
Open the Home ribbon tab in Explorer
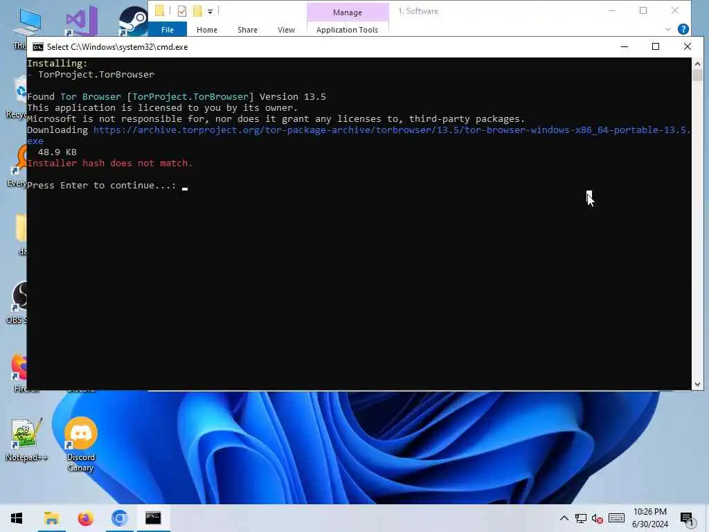(x=206, y=29)
